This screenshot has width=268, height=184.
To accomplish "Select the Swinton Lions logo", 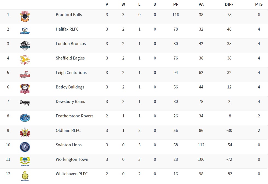I will [25, 147].
